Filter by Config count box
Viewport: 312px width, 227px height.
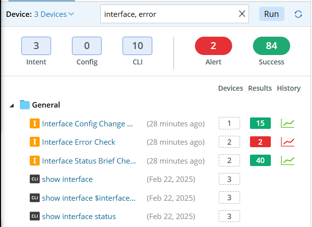(x=87, y=46)
